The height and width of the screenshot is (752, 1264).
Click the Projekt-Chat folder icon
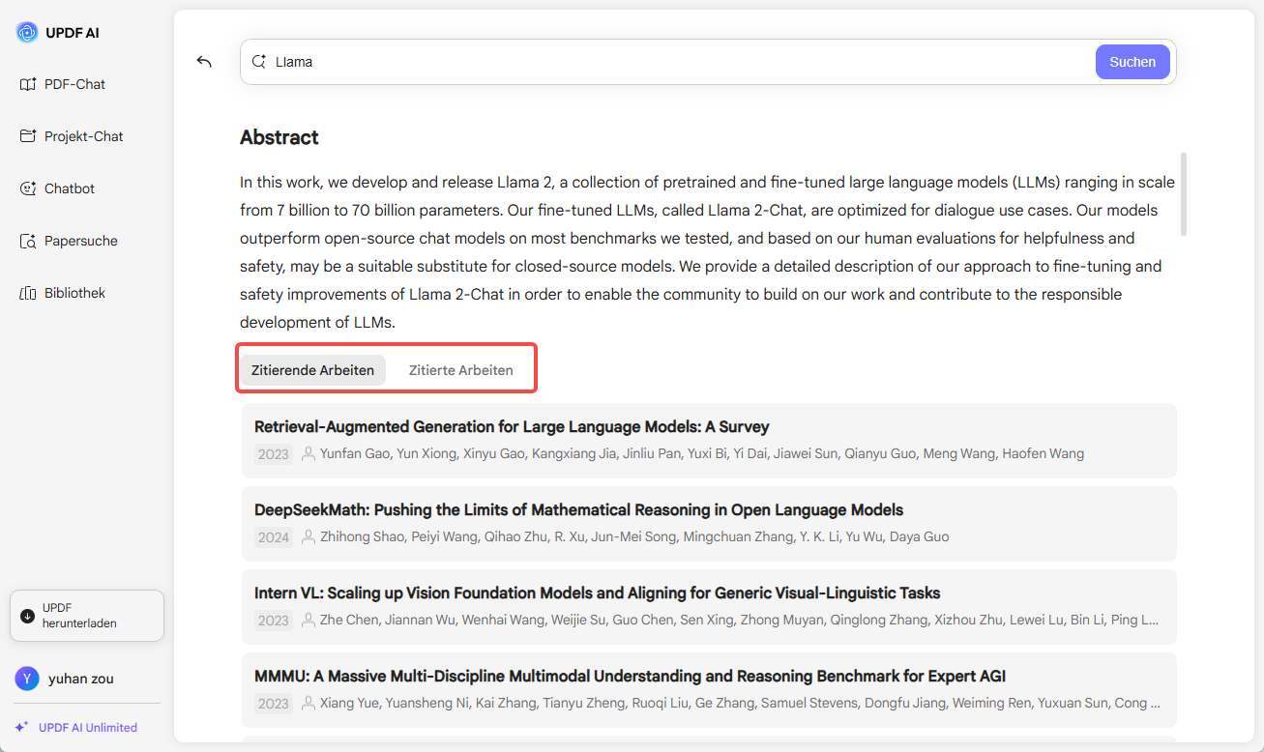tap(27, 136)
